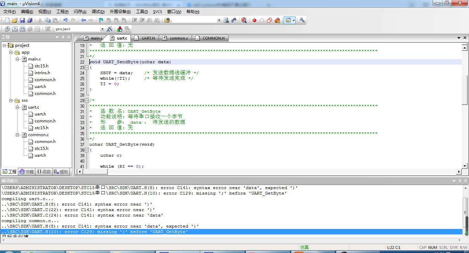Open the 调试(D) menu
This screenshot has width=469, height=253.
98,12
